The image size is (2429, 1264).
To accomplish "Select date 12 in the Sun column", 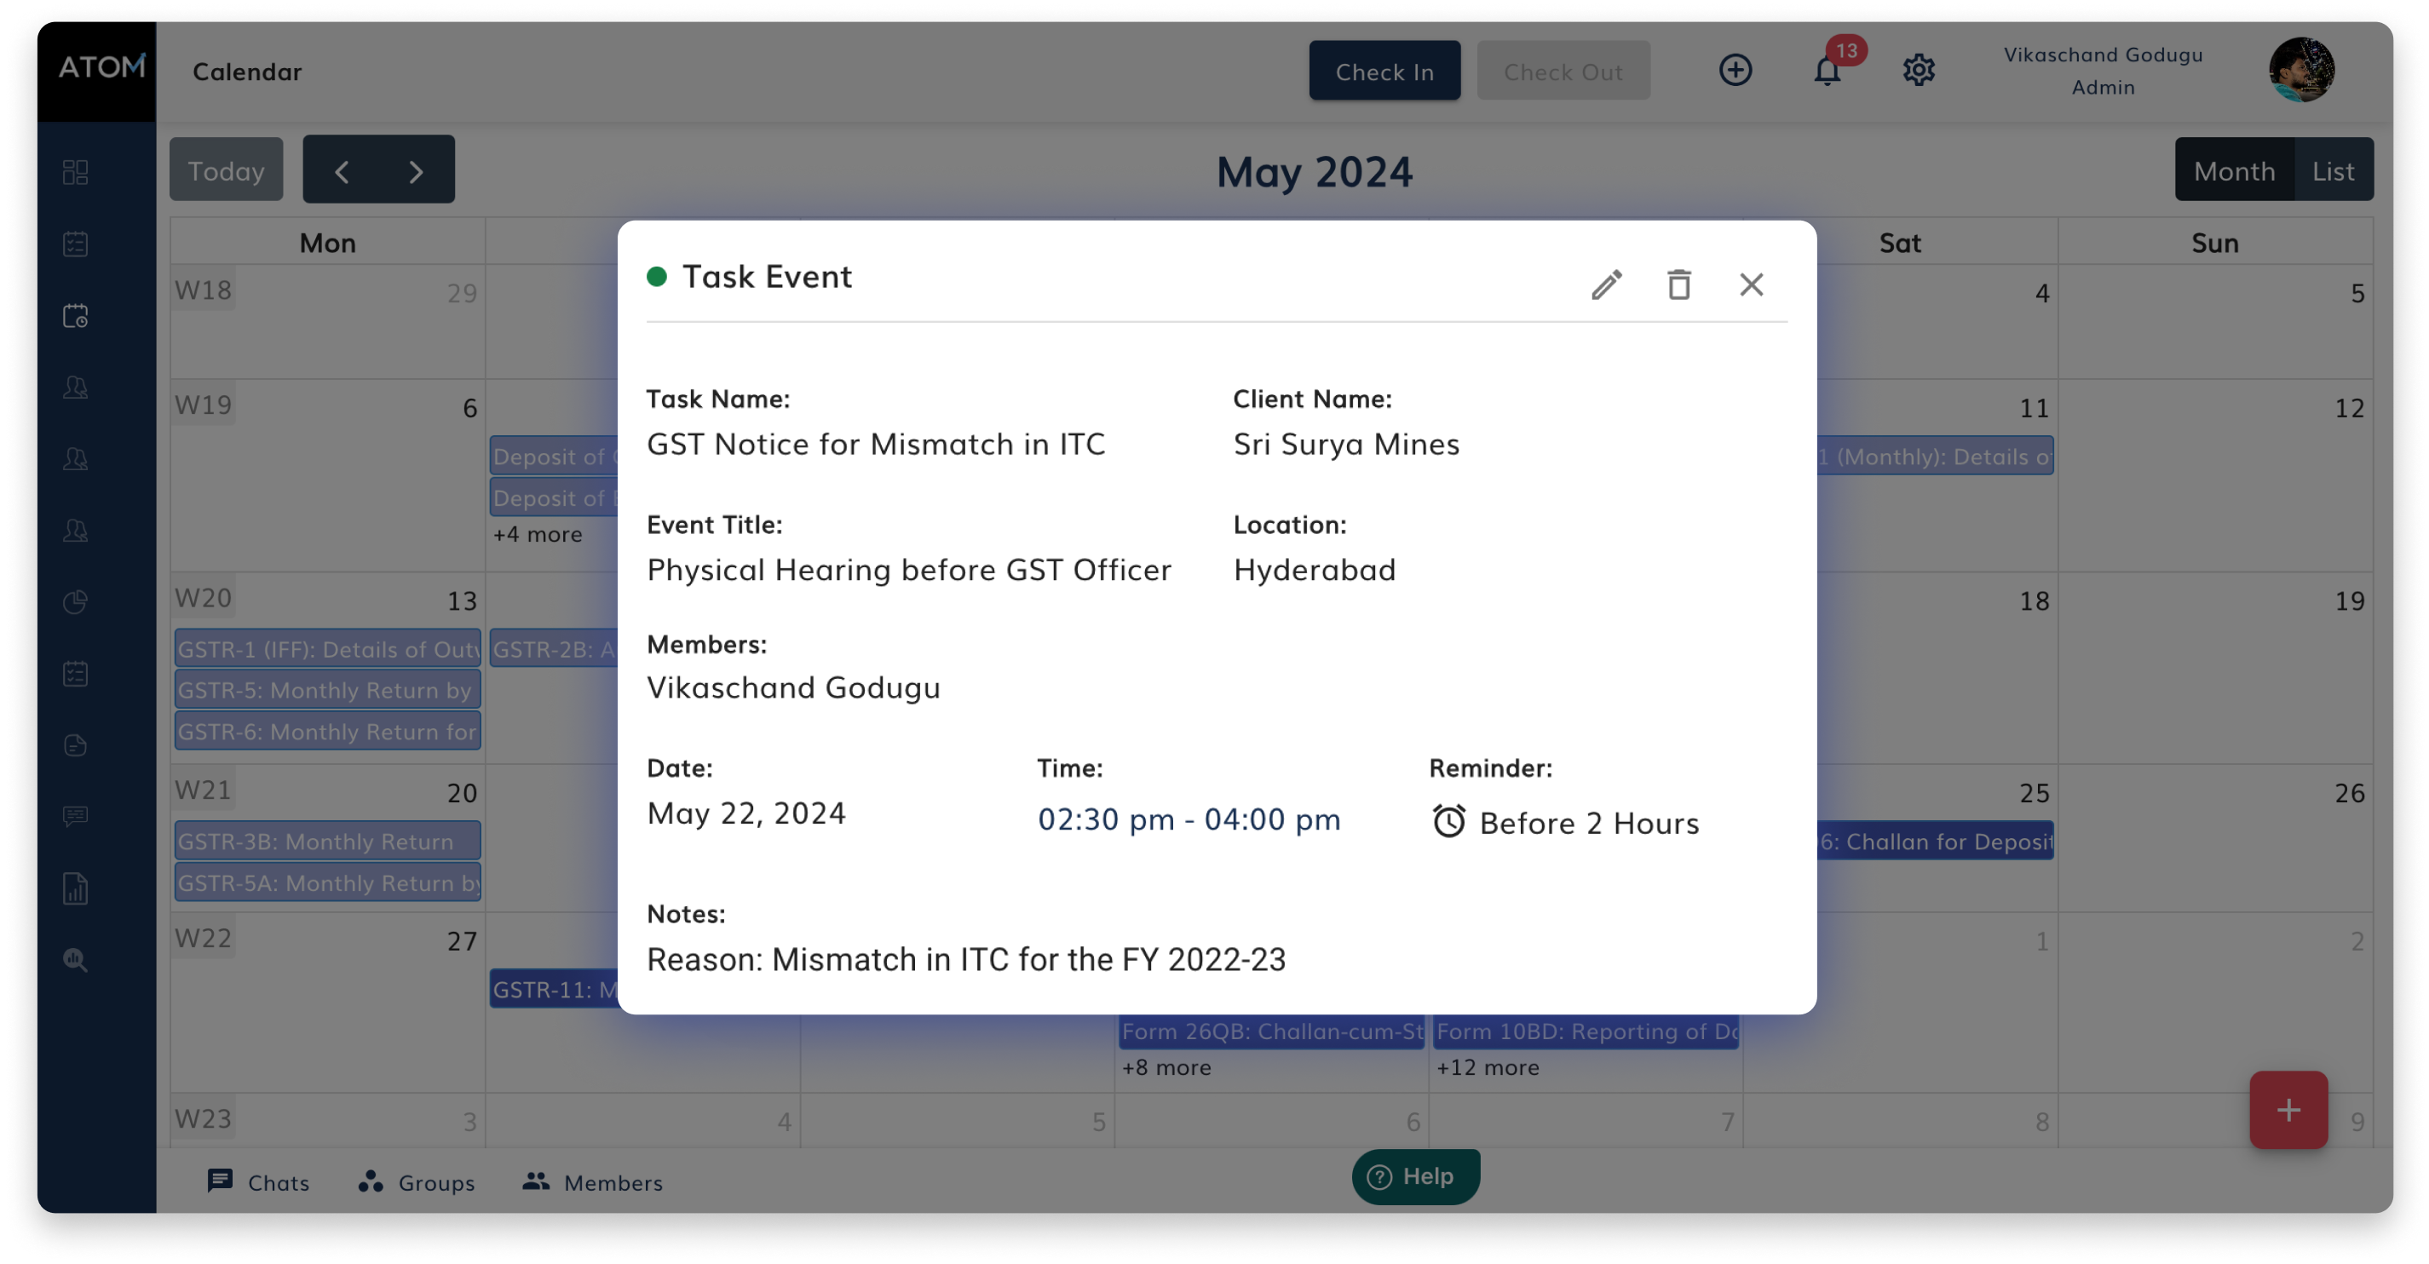I will (x=2348, y=408).
